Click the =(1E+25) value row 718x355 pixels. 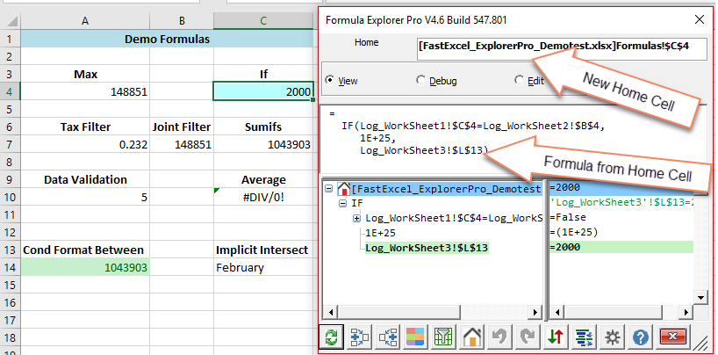(x=621, y=233)
